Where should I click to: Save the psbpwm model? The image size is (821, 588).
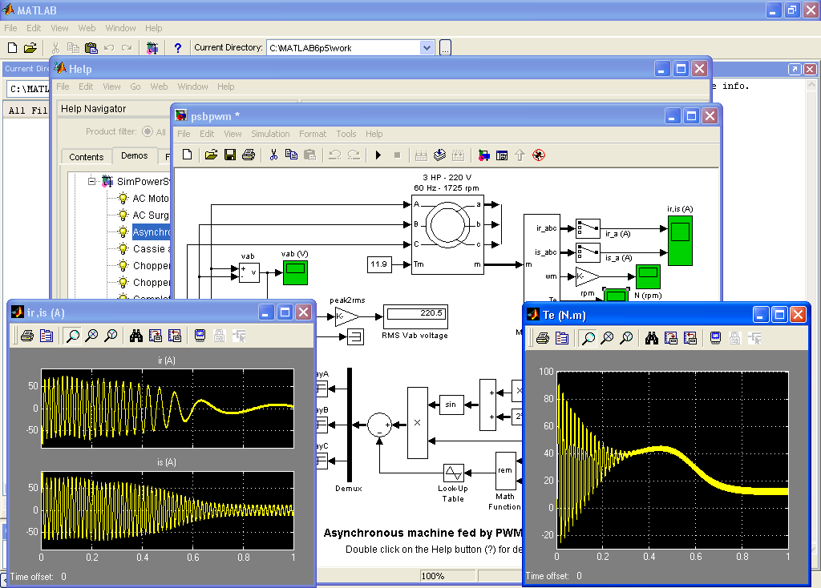[230, 155]
